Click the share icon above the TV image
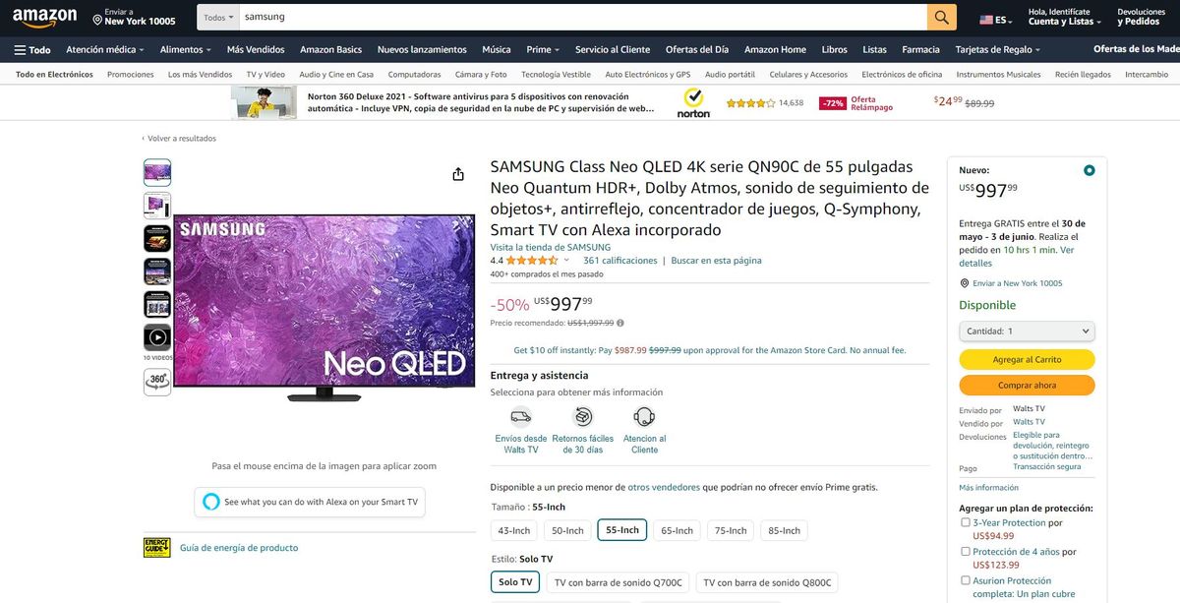Screen dimensions: 1180x603 (x=458, y=174)
